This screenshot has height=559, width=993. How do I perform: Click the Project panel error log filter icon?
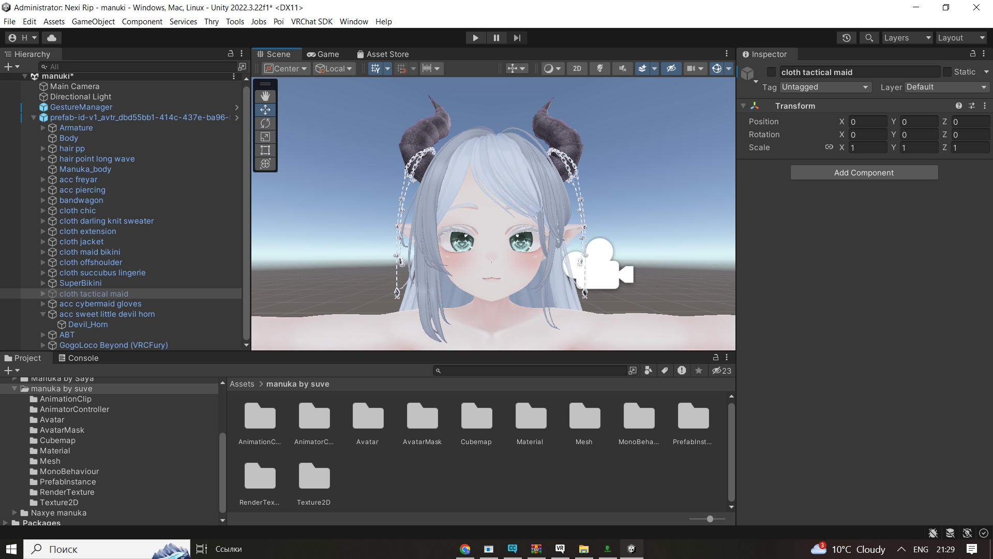click(682, 371)
